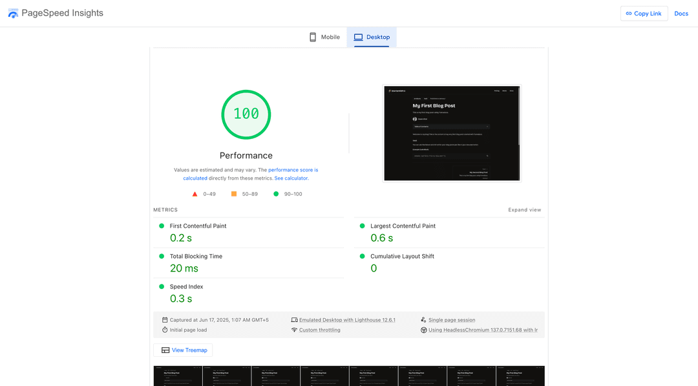Screen dimensions: 698x386
Task: Click the network throttling wifi icon
Action: pyautogui.click(x=294, y=330)
